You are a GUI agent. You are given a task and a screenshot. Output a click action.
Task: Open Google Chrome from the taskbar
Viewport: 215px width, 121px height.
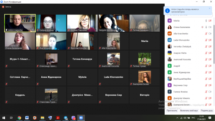[x=19, y=118]
